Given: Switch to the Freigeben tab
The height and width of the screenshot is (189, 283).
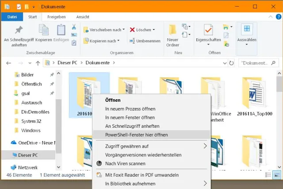Looking at the screenshot, I should (x=57, y=17).
